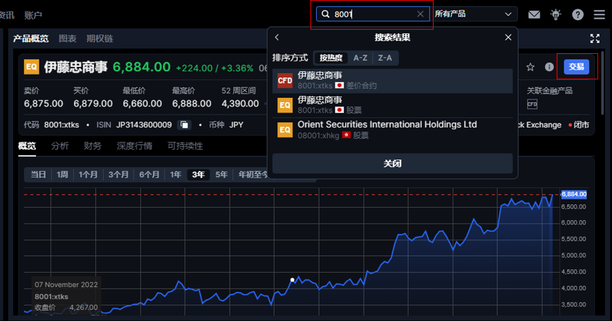Switch to the 图表 tab

coord(68,39)
